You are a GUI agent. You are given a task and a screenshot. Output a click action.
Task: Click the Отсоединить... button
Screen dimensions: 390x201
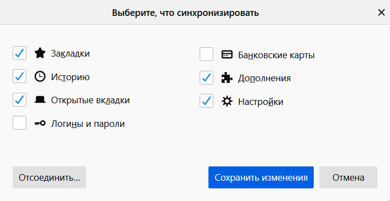[x=49, y=177]
